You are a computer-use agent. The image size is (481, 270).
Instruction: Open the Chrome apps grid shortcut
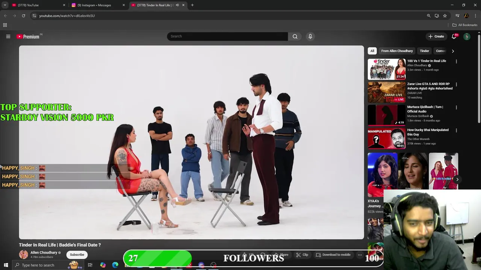pyautogui.click(x=5, y=25)
